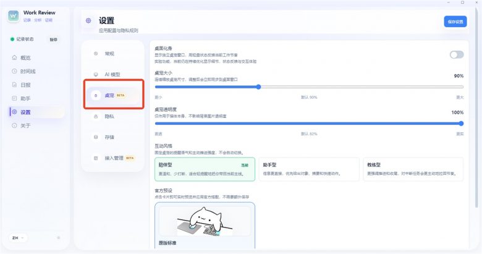The width and height of the screenshot is (482, 254).
Task: Click the 记录状态 recording status indicator
Action: [22, 39]
